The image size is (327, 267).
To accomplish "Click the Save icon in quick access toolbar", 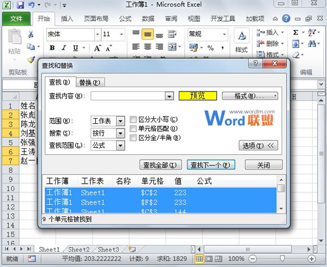I will coord(20,5).
